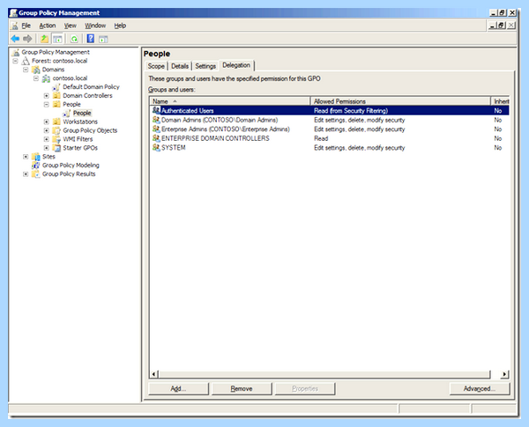The width and height of the screenshot is (529, 427).
Task: Select Group Policy Modeling in tree
Action: pyautogui.click(x=71, y=166)
